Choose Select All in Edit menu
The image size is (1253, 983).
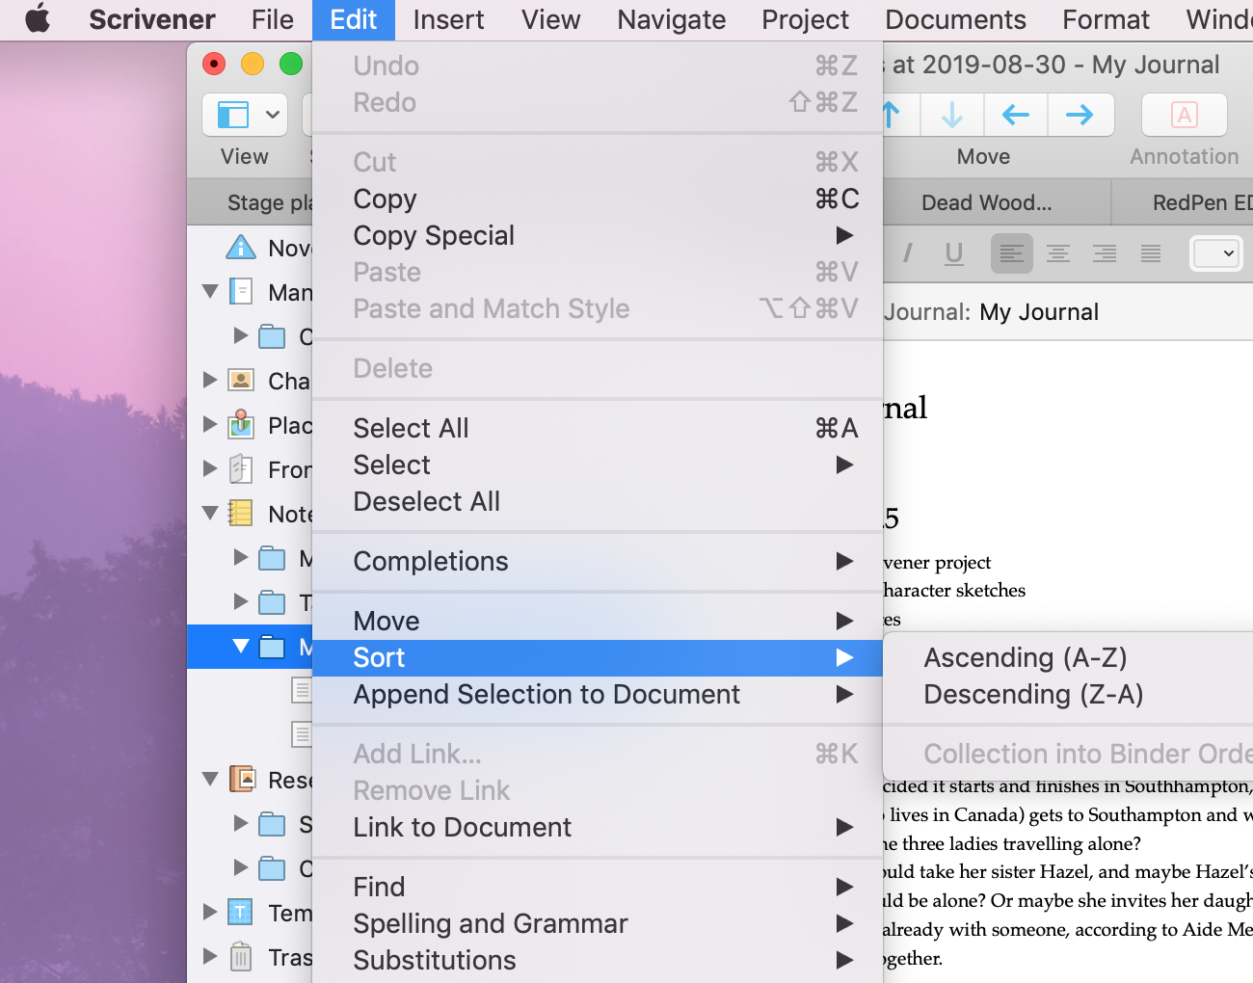[x=598, y=428]
